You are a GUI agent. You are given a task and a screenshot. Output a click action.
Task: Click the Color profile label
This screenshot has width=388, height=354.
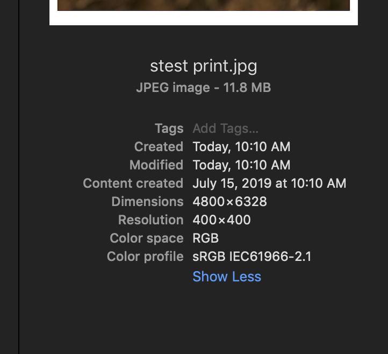pos(145,257)
